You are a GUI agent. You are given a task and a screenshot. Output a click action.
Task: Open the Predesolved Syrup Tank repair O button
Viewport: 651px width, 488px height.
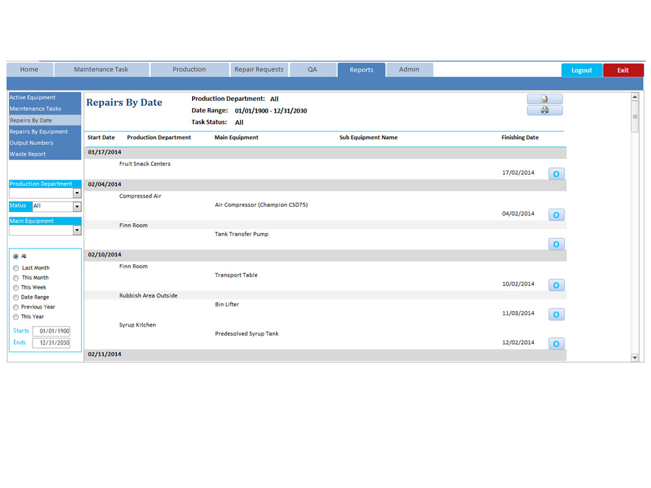tap(556, 344)
